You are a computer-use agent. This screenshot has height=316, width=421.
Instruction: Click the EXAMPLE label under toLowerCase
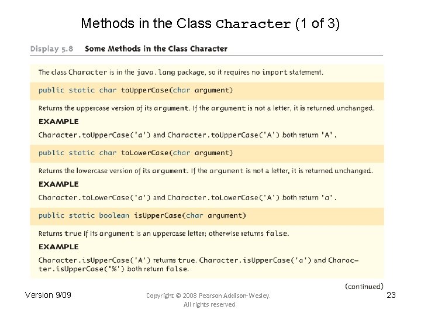58,184
